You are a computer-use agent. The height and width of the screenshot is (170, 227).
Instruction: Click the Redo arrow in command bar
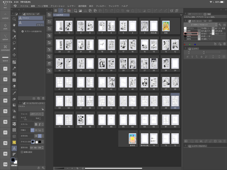tap(111, 11)
